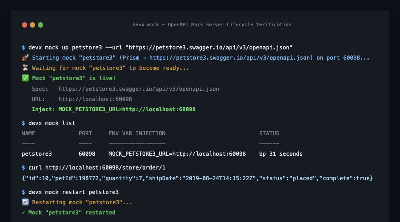Click 'Restarting mock "petstore3"...' message
The height and width of the screenshot is (222, 400).
point(82,202)
